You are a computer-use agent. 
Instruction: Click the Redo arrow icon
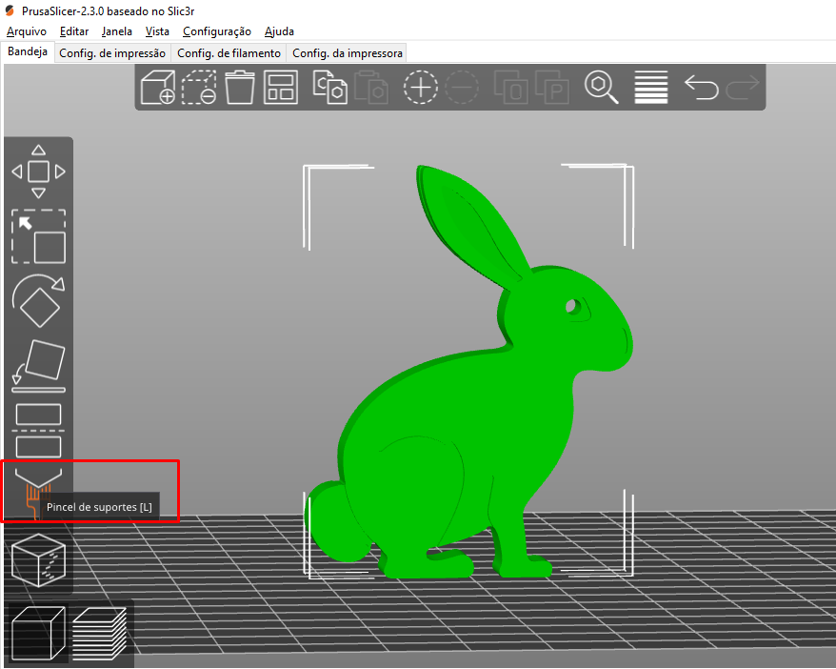point(742,87)
